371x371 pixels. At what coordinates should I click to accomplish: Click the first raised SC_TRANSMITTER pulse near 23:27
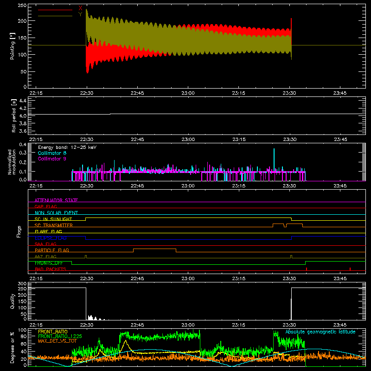click(278, 224)
